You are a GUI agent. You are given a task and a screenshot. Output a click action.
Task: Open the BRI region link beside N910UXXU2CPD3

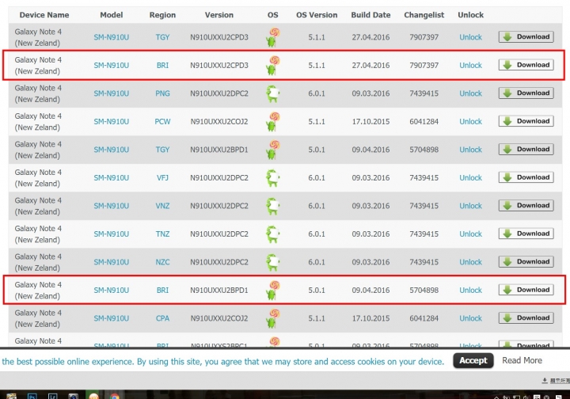[162, 66]
